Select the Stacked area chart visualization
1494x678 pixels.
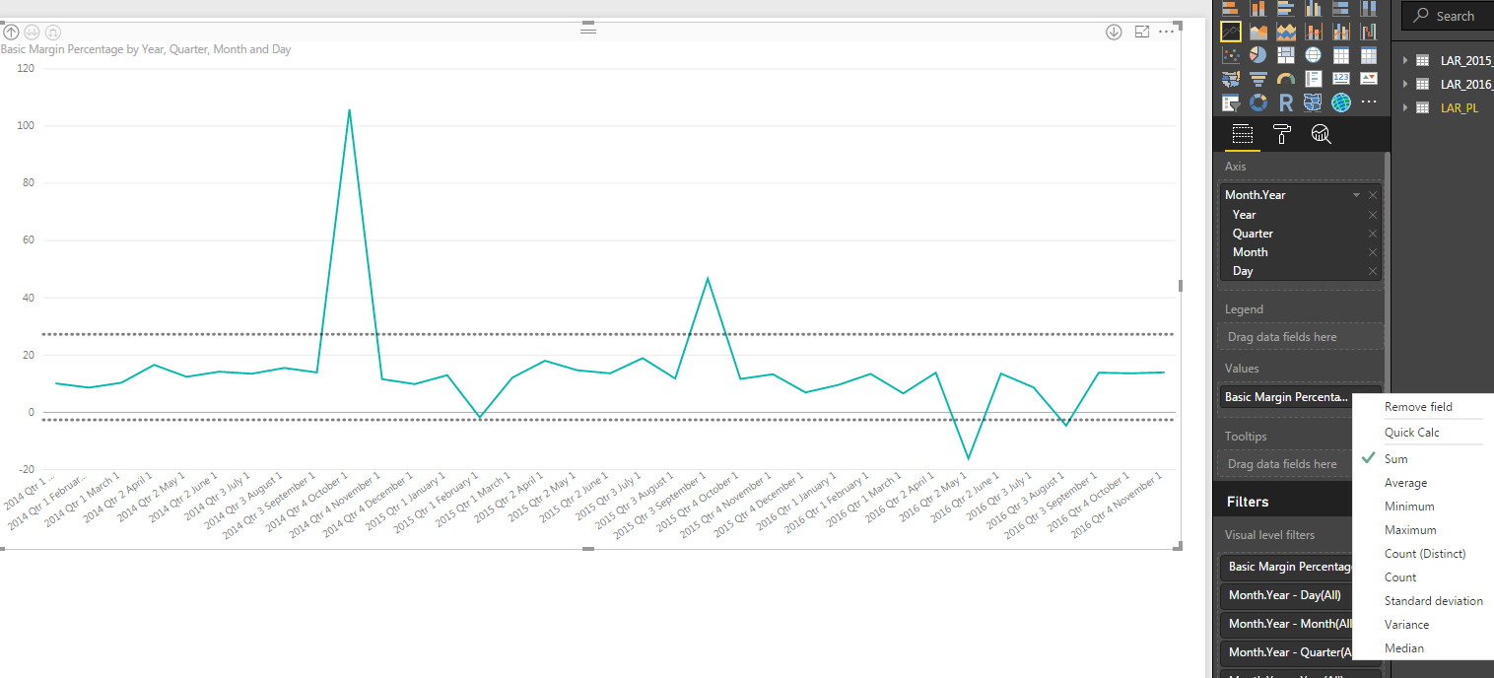1286,32
